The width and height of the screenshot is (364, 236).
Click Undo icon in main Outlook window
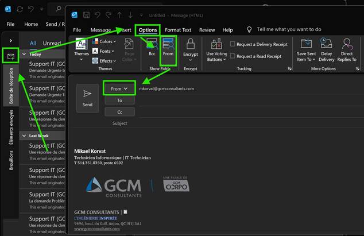(30, 9)
